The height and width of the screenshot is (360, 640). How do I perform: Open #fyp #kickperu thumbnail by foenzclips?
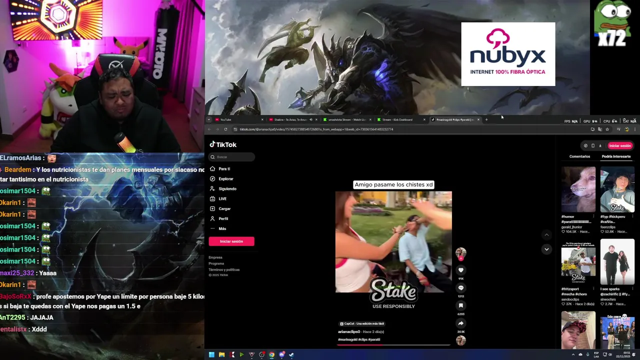tap(617, 189)
